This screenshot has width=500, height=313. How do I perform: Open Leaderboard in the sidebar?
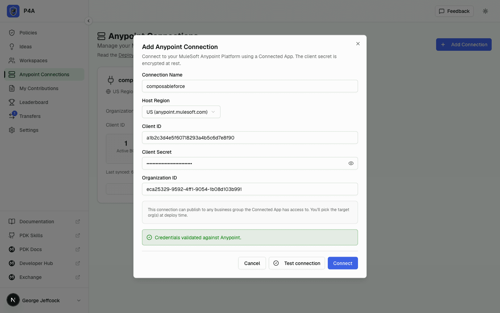(44, 102)
